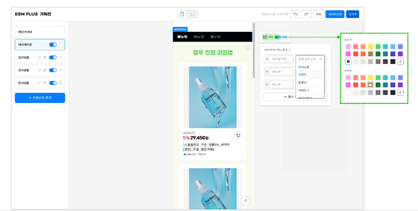The height and width of the screenshot is (211, 418).
Task: Choose 동영상 from the dropdown list
Action: pos(310,83)
